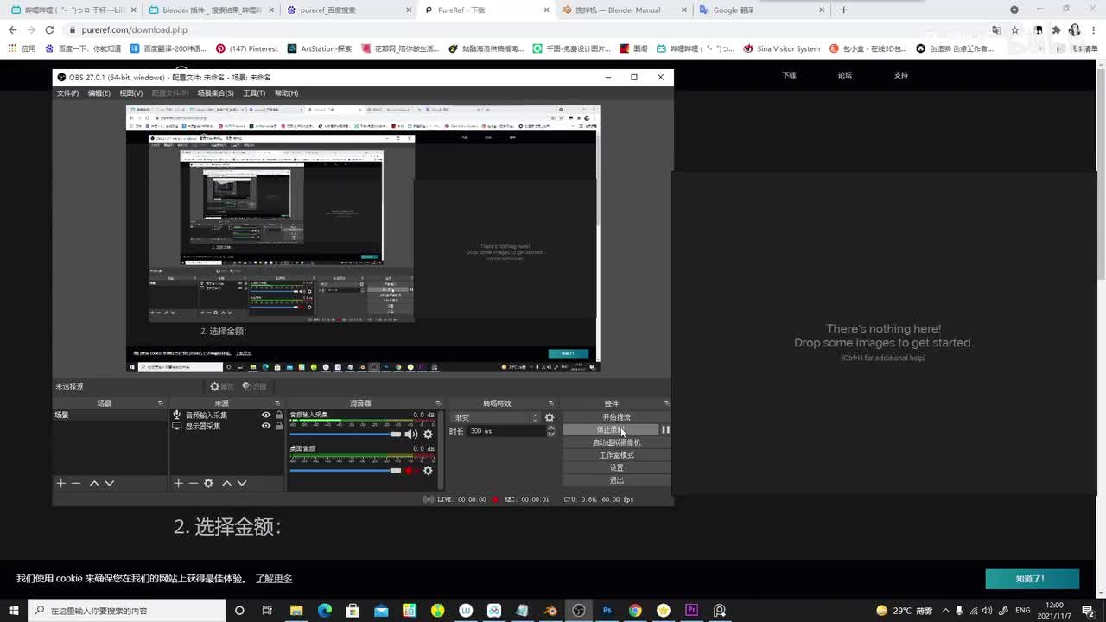The image size is (1106, 622).
Task: Adjust the 音频输入采集 volume slider
Action: click(346, 435)
